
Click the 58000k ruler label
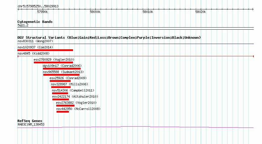tap(95, 12)
